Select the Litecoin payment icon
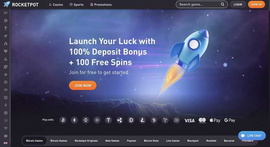The width and height of the screenshot is (270, 147). tap(142, 120)
